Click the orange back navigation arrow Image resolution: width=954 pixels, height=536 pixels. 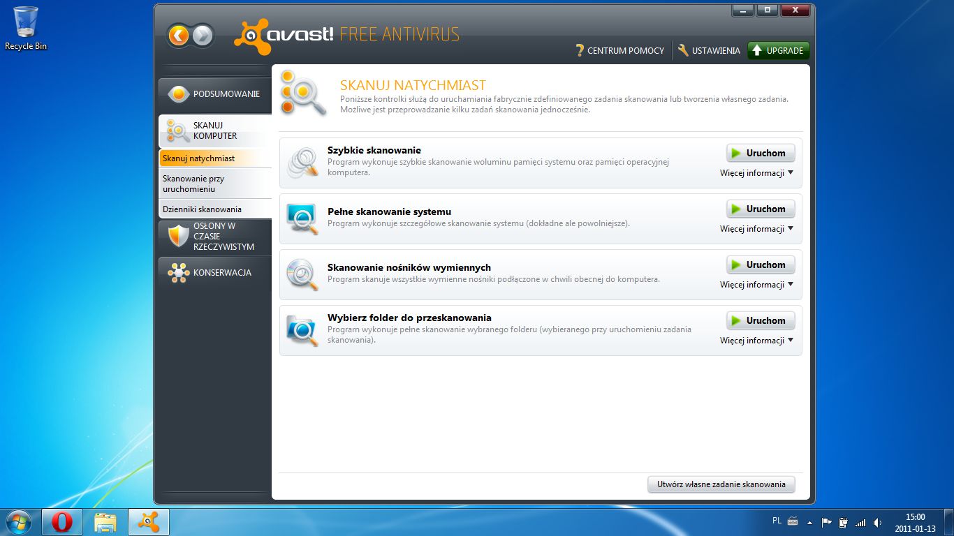click(x=179, y=35)
